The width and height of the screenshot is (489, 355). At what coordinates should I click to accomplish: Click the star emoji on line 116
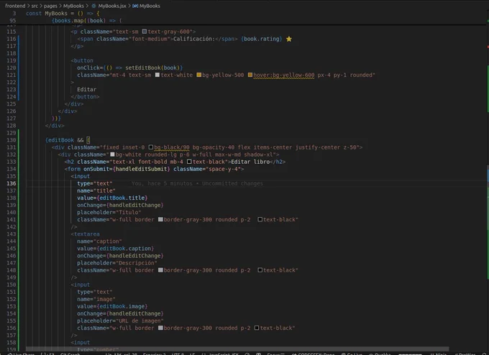289,39
